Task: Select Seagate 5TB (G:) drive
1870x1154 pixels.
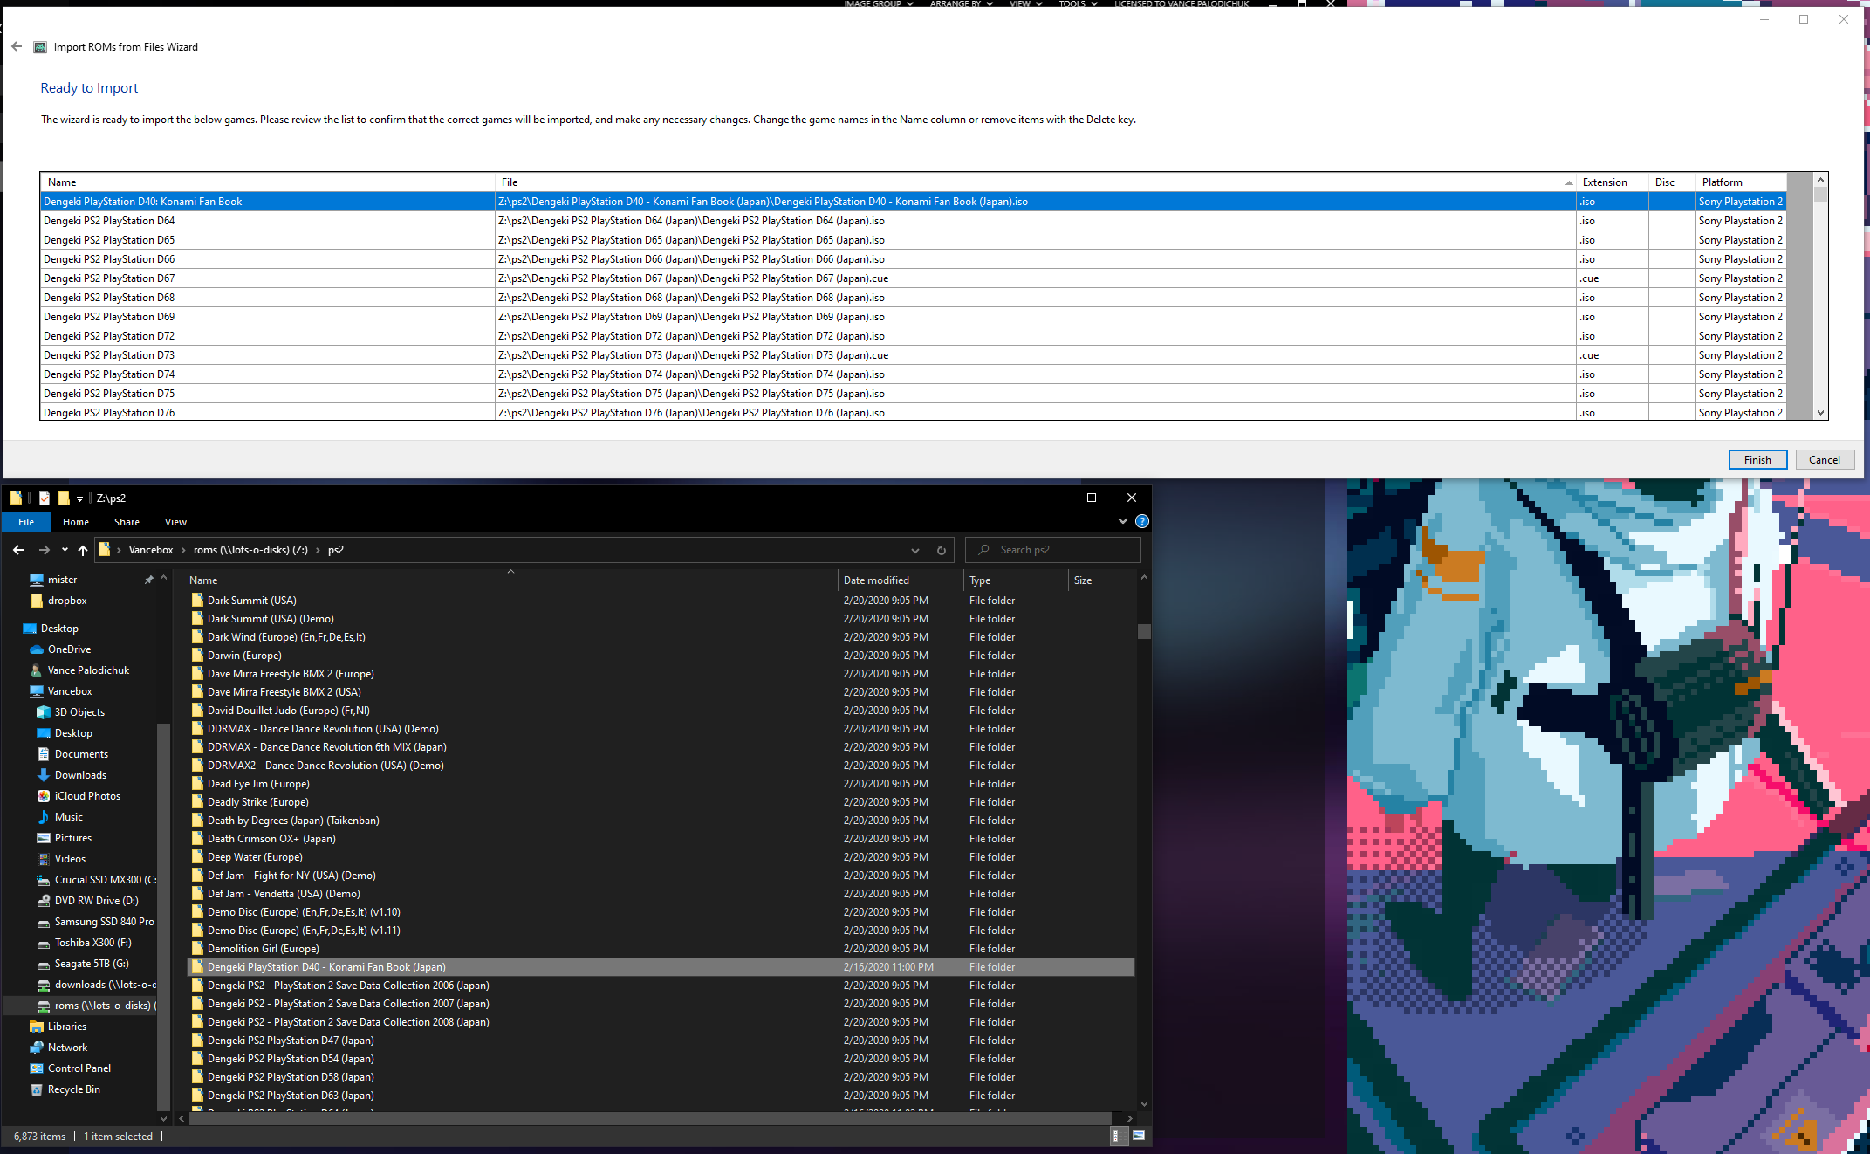Action: [91, 964]
